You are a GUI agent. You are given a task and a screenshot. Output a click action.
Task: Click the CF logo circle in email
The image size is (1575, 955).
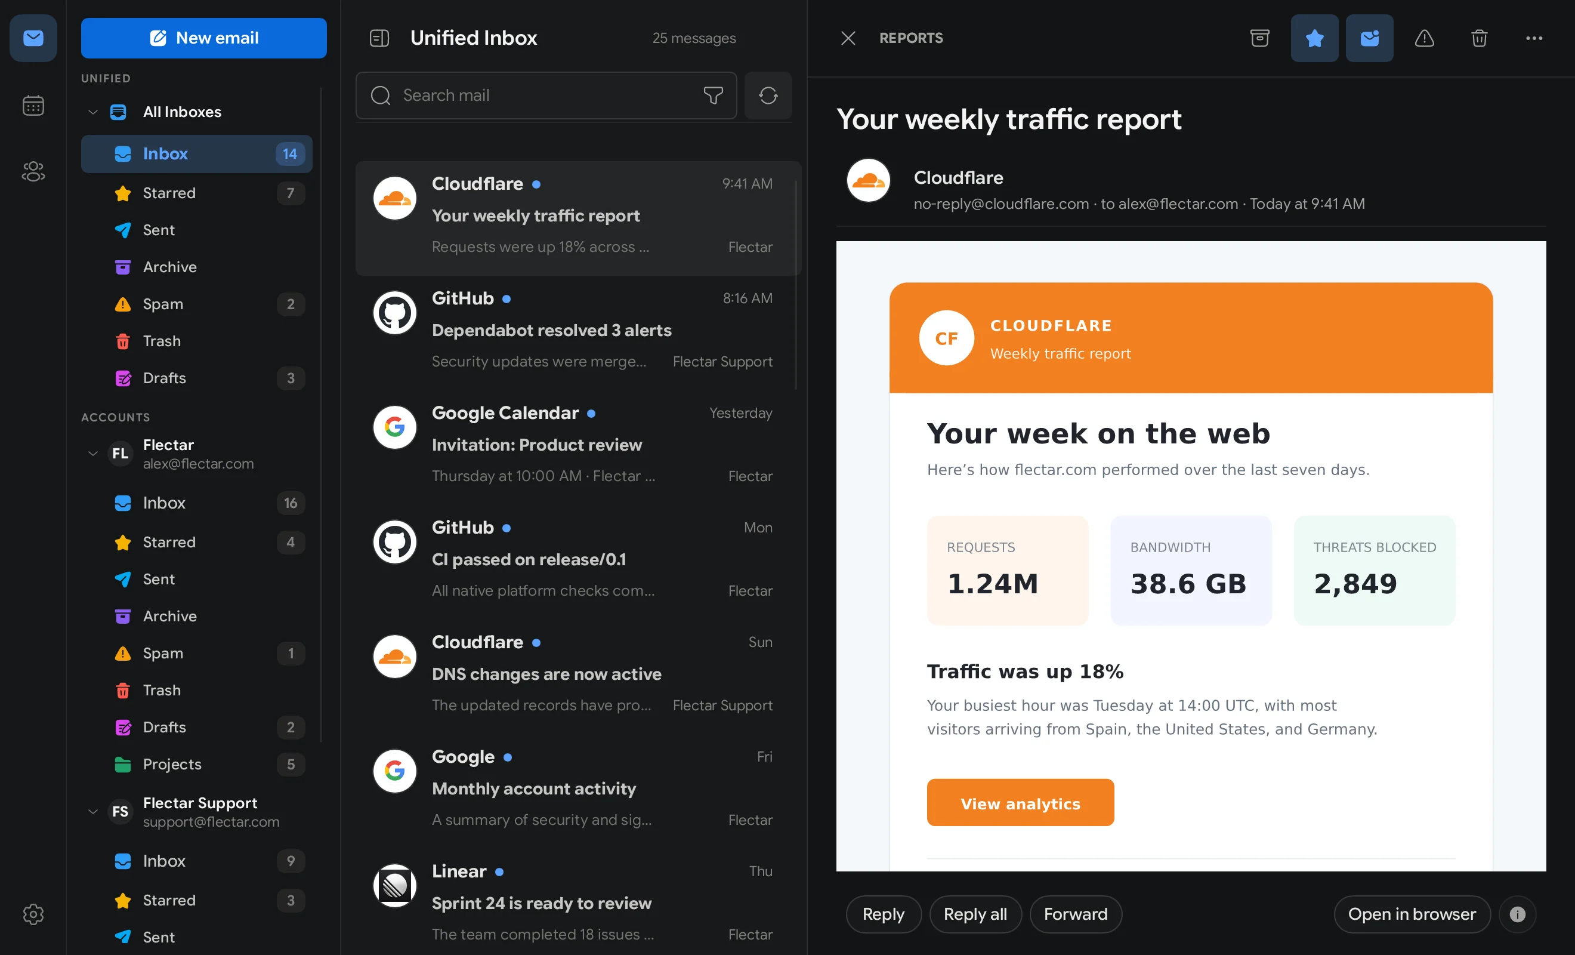946,338
